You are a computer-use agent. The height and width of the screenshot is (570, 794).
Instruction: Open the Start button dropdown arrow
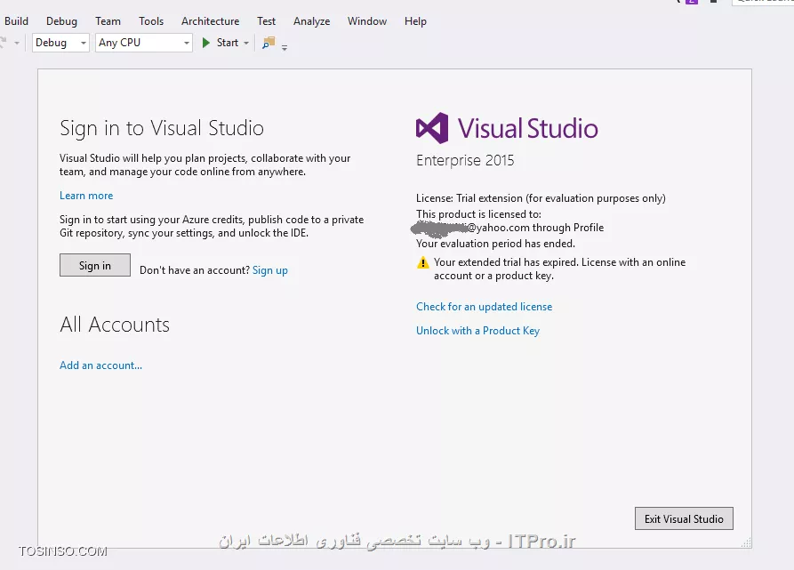pos(246,43)
